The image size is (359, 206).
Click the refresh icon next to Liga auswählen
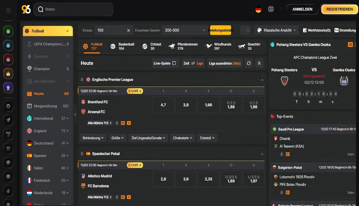tap(249, 63)
